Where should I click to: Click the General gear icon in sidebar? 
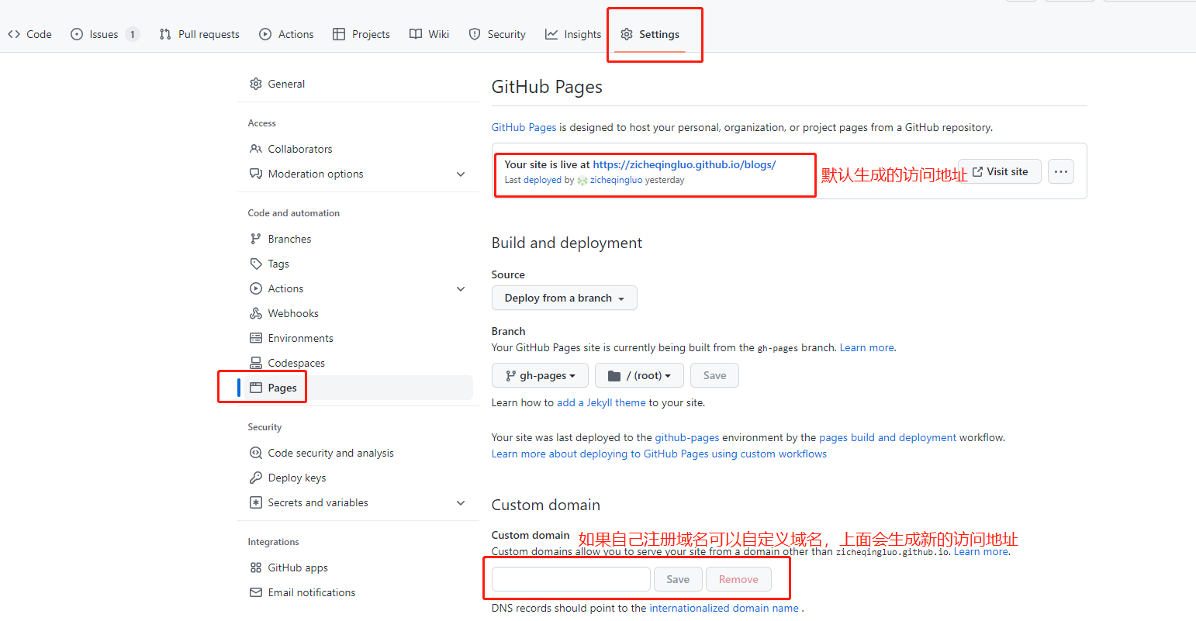pos(256,84)
